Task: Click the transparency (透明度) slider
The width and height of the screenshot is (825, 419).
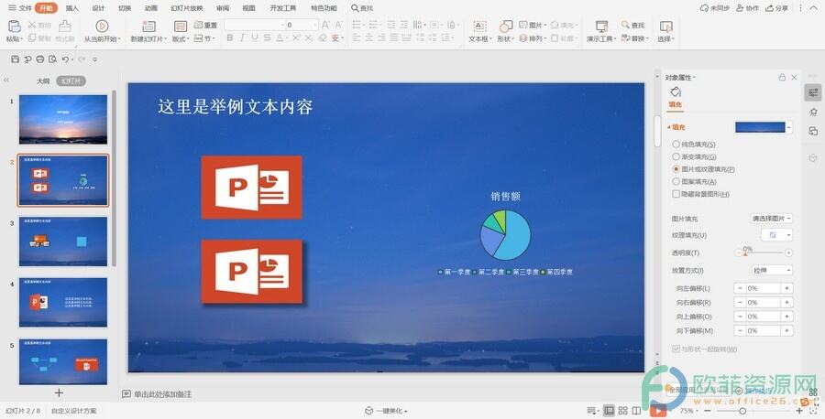Action: [x=763, y=253]
